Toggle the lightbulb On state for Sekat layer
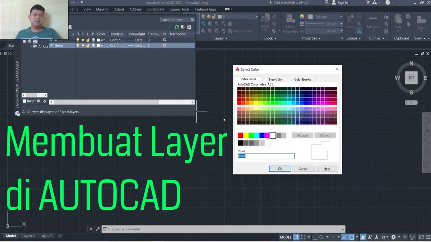Image resolution: width=431 pixels, height=242 pixels. pos(78,45)
